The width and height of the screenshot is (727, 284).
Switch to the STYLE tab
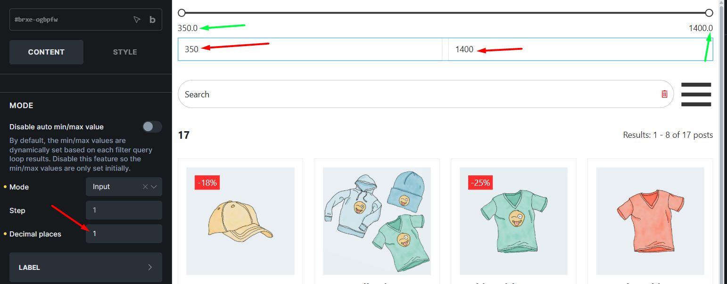(125, 52)
